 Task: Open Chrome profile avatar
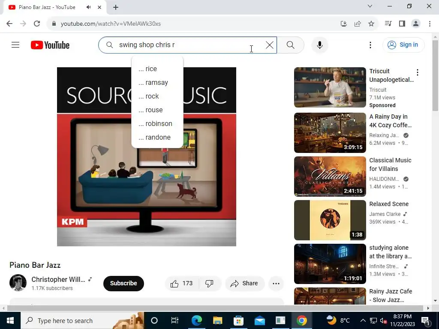tap(416, 24)
